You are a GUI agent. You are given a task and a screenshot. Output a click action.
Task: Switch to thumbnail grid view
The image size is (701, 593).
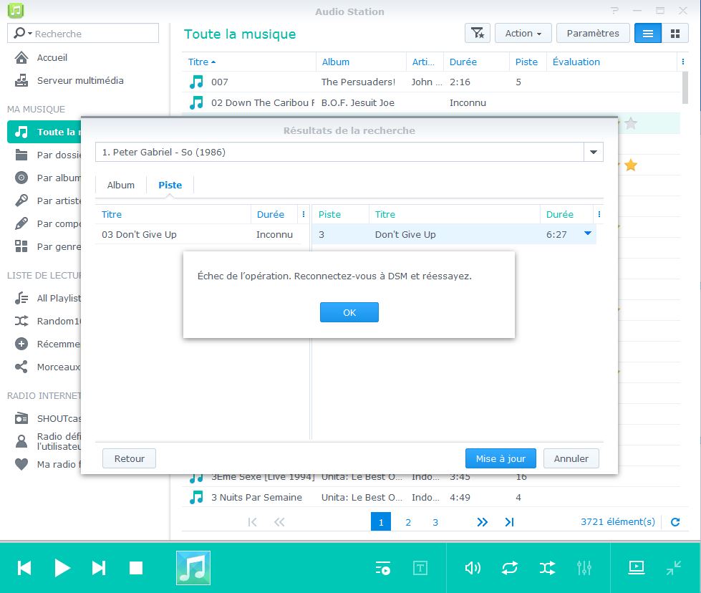[x=675, y=34]
